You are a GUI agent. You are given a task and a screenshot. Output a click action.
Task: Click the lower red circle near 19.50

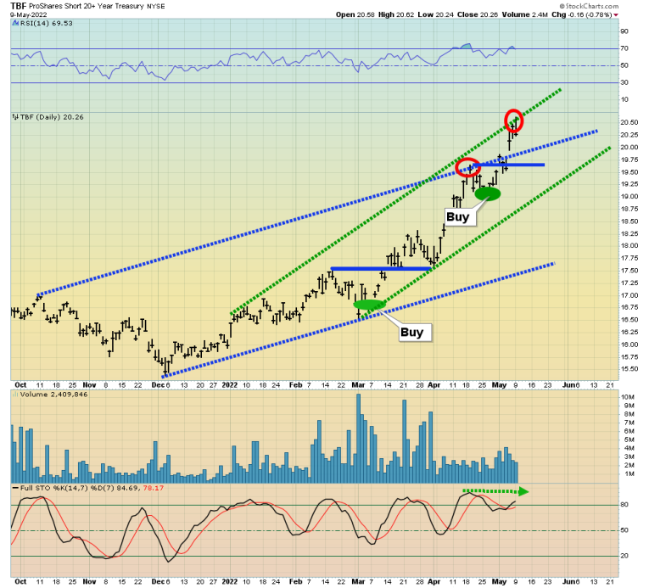(467, 167)
